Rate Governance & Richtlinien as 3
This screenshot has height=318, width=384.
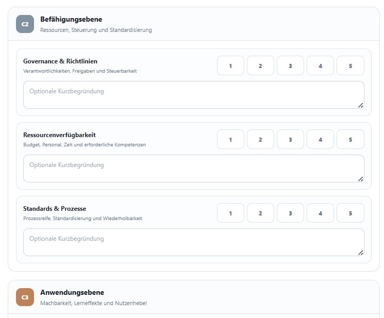coord(290,65)
